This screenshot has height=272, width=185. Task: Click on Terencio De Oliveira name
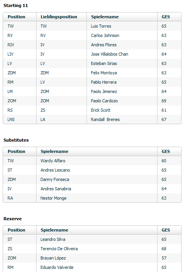[x=59, y=249]
